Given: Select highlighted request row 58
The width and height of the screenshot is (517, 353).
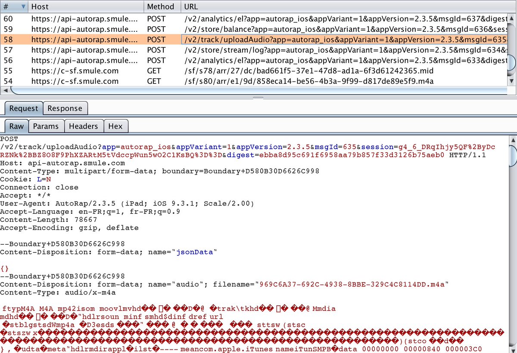Looking at the screenshot, I should (x=253, y=40).
